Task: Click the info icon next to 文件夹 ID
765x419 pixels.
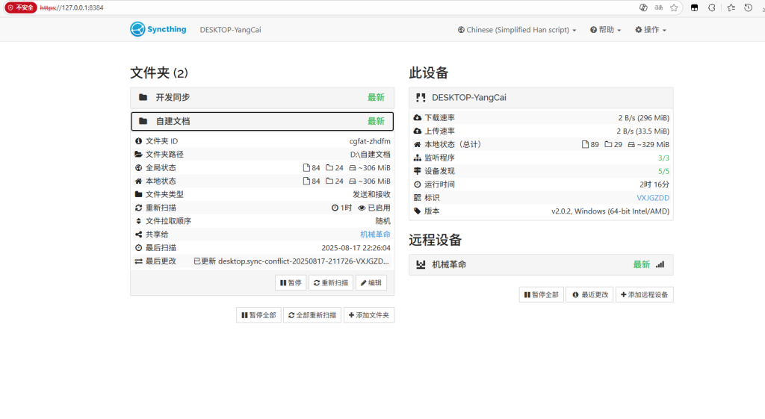Action: pyautogui.click(x=138, y=141)
